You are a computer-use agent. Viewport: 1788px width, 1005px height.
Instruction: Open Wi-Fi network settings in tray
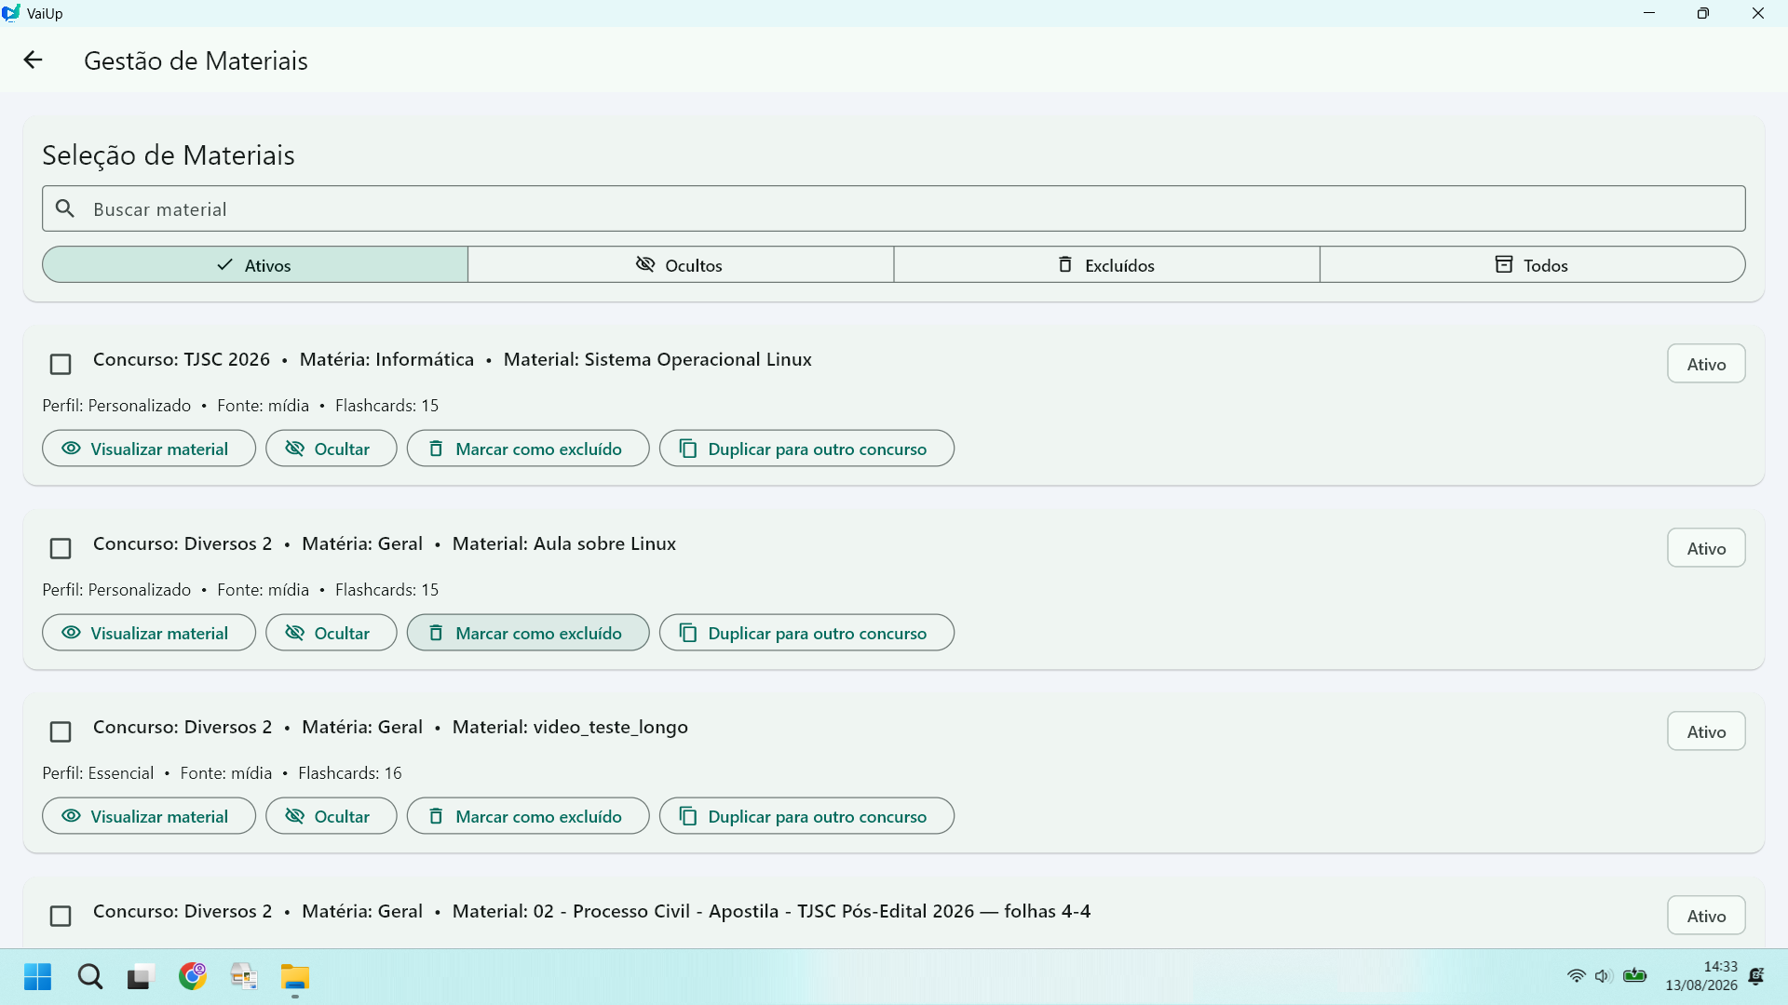1576,976
